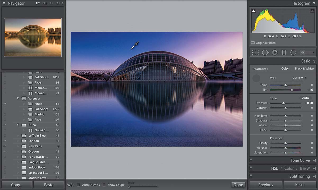Select the Graduated Filter tool

[x=284, y=52]
